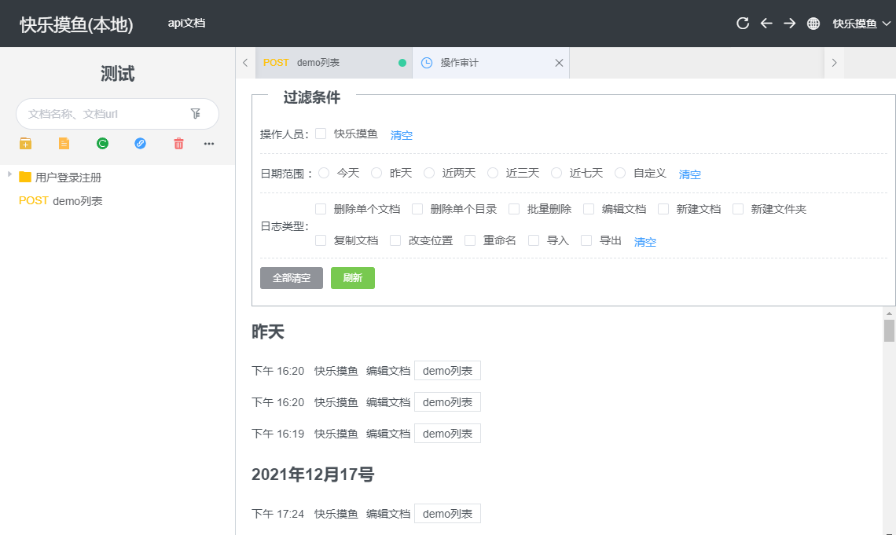The height and width of the screenshot is (535, 896).
Task: Open the blue link sharing icon
Action: [x=140, y=144]
